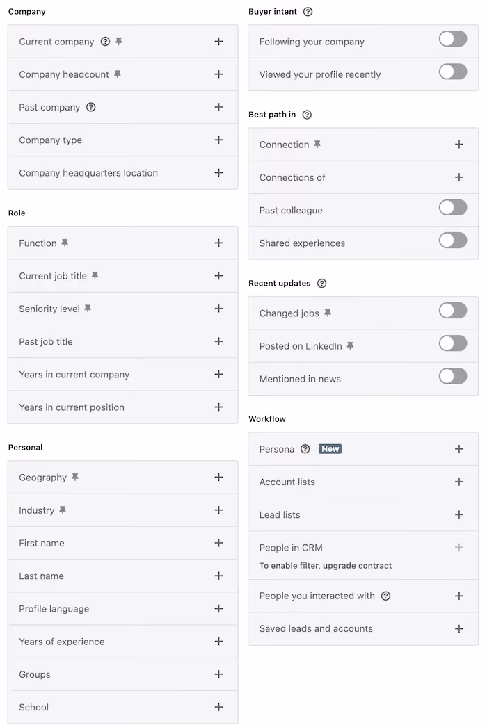Open the help icon next to Buyer intent
Screen dimensions: 487x725
[x=308, y=12]
